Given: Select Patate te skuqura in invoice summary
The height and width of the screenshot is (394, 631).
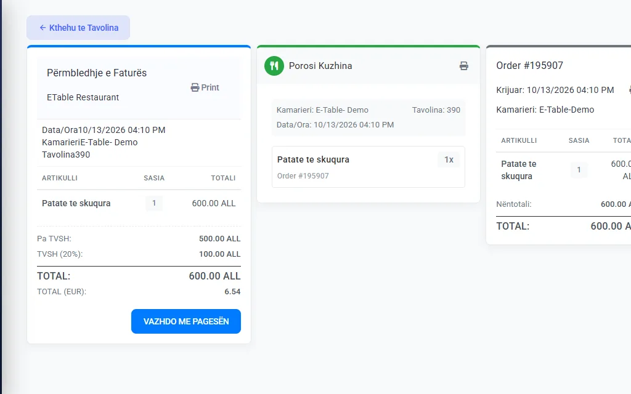Looking at the screenshot, I should (76, 203).
